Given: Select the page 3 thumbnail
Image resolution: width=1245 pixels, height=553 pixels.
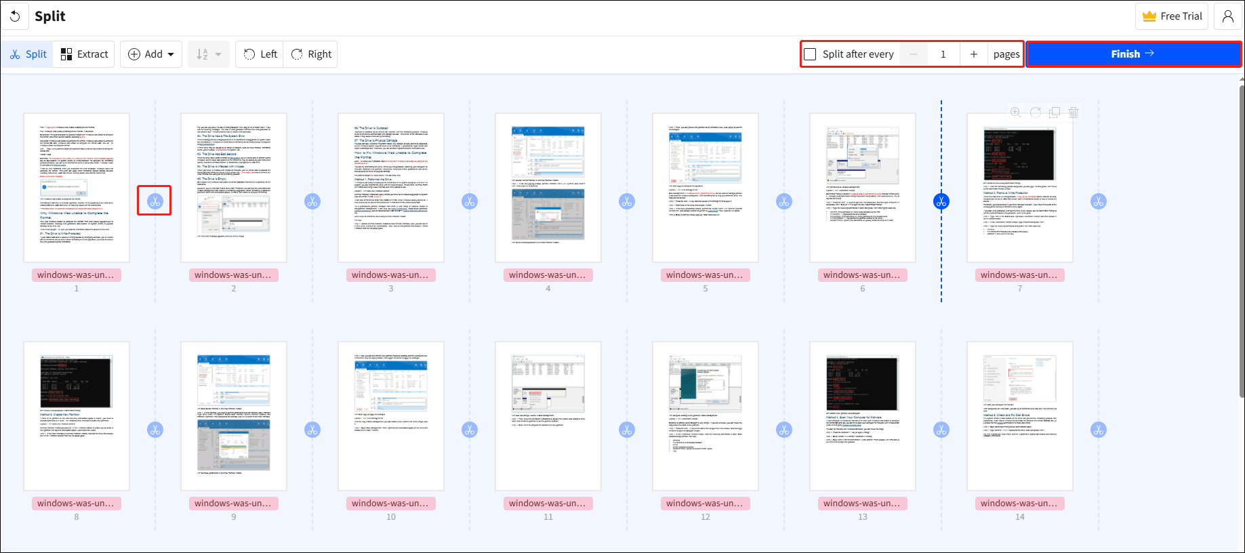Looking at the screenshot, I should (391, 188).
